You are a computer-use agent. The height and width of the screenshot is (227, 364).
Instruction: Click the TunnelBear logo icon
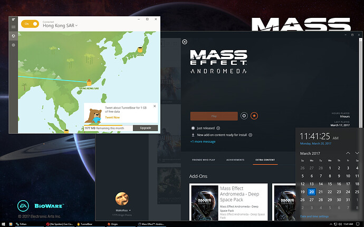(x=14, y=19)
